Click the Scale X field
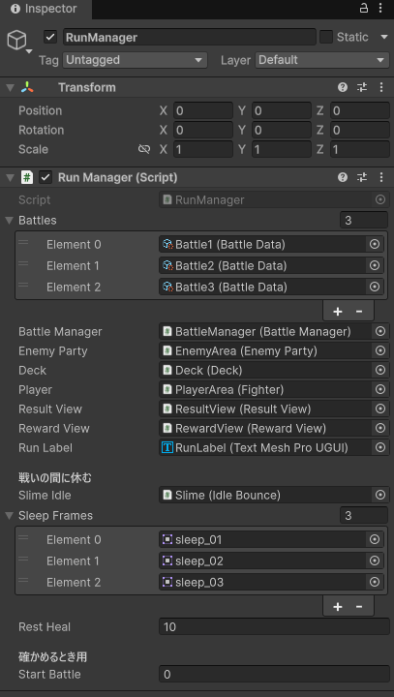 tap(202, 149)
